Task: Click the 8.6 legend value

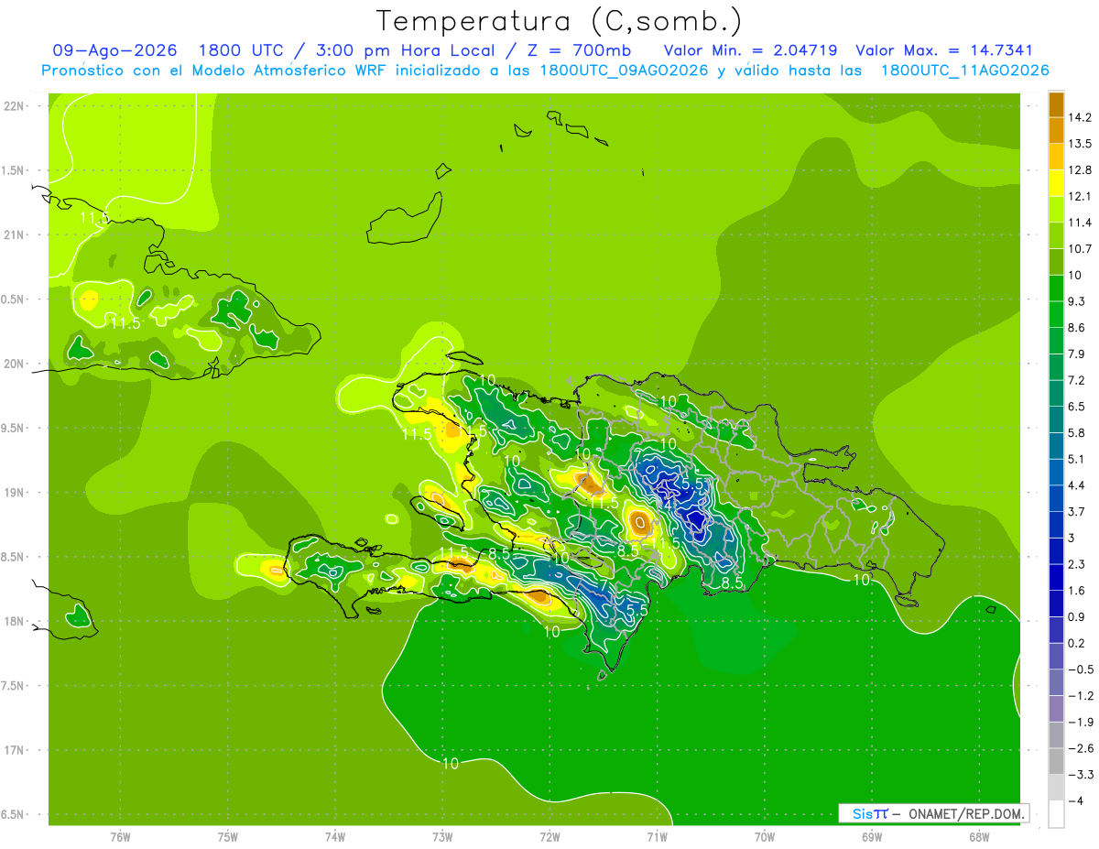Action: pos(1077,327)
